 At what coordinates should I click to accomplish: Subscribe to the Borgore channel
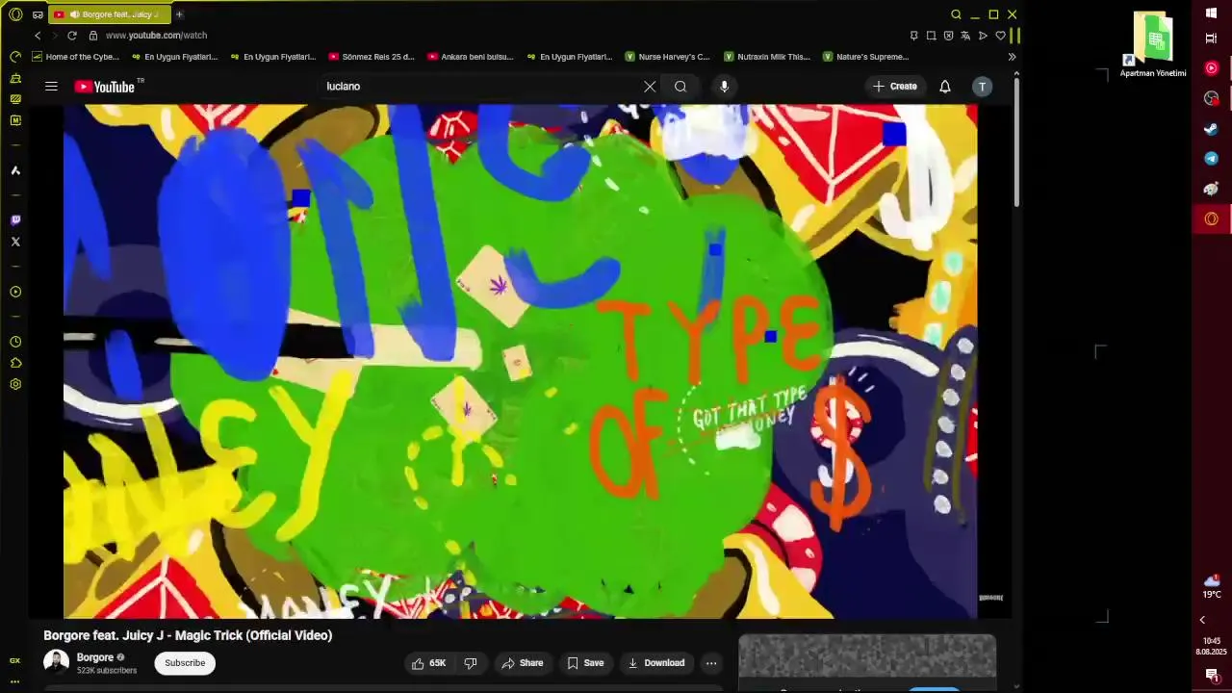pos(185,663)
